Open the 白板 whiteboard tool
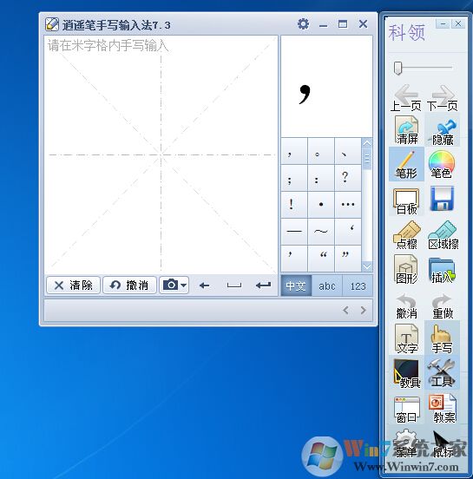Viewport: 473px width, 479px height. (x=406, y=201)
